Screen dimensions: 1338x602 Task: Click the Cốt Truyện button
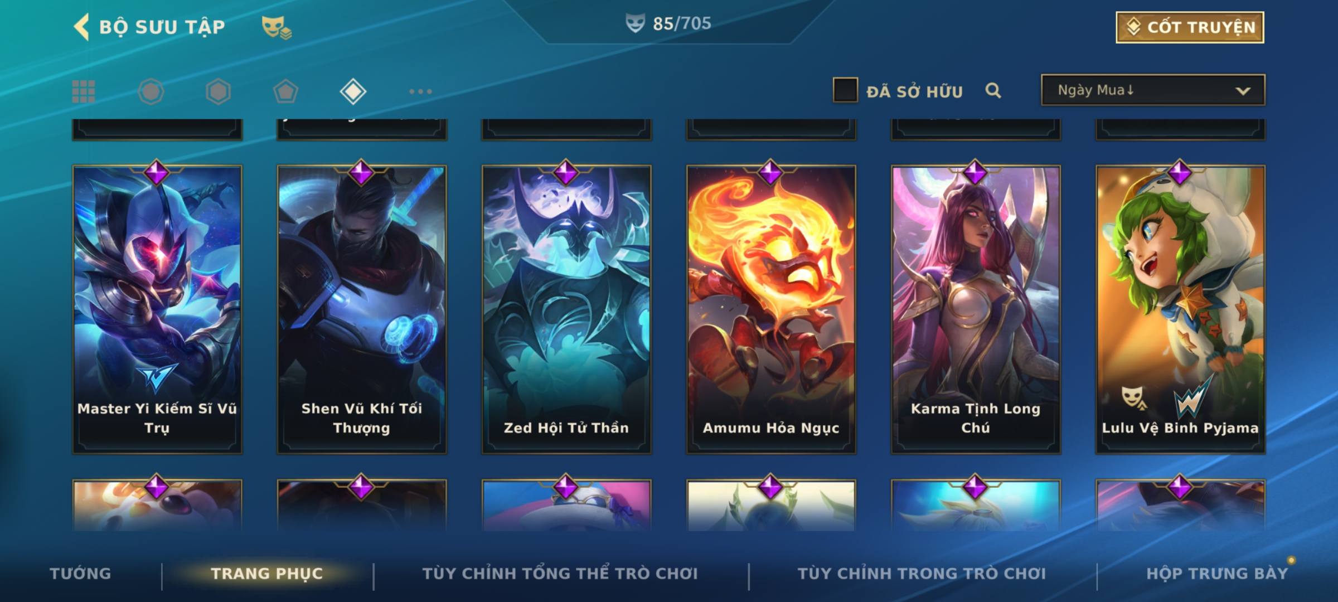1190,27
